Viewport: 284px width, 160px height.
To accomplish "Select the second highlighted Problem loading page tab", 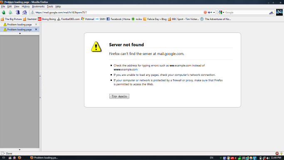I will (x=20, y=30).
